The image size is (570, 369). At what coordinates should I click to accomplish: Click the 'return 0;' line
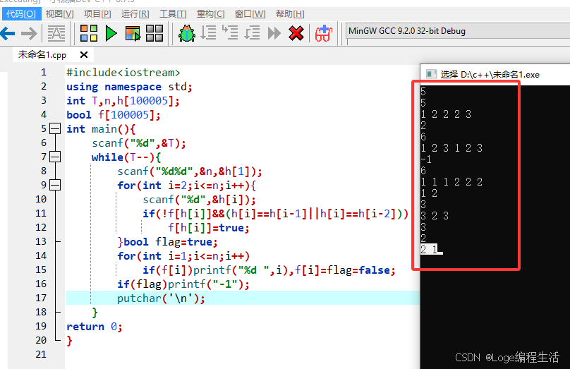[x=94, y=327]
